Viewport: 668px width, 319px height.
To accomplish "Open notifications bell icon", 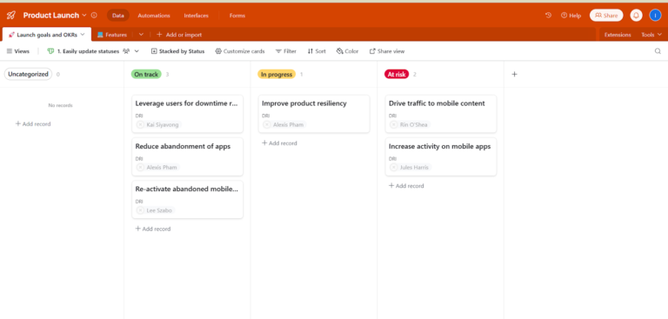I will (x=636, y=16).
